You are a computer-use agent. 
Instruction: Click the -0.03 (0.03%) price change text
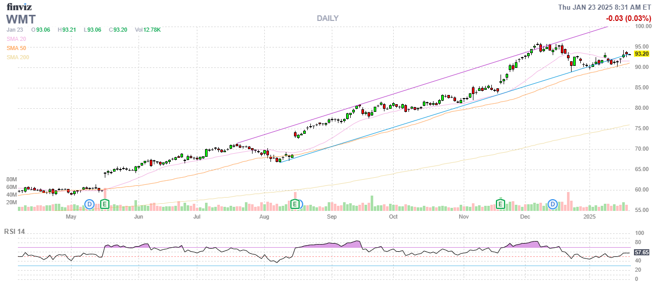point(628,18)
